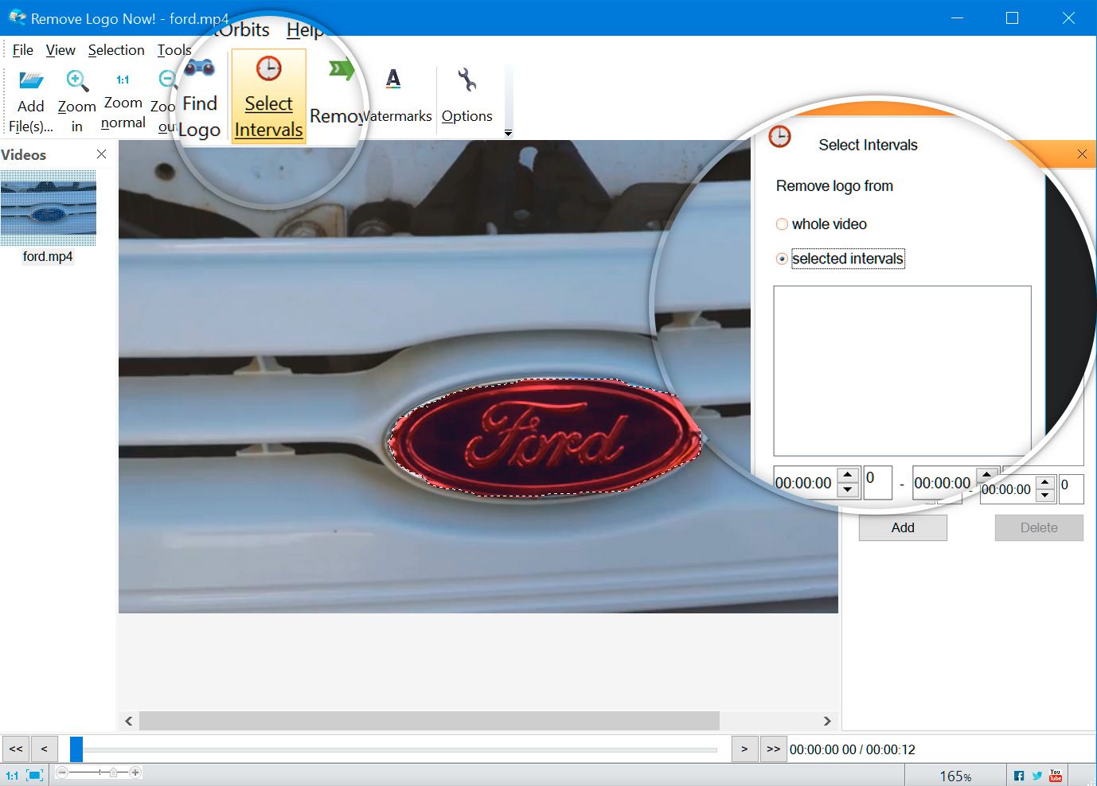Step back one frame with < button
Viewport: 1097px width, 786px height.
coord(45,749)
